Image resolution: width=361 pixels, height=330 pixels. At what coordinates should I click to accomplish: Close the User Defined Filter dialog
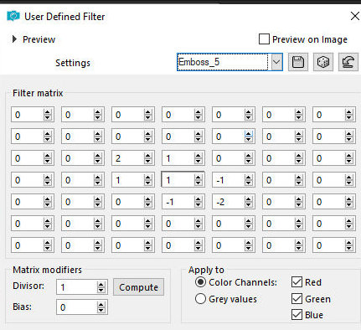point(355,16)
